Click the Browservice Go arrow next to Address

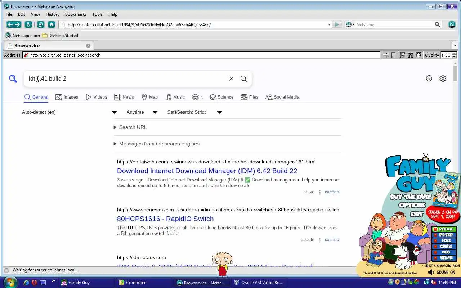pyautogui.click(x=385, y=55)
